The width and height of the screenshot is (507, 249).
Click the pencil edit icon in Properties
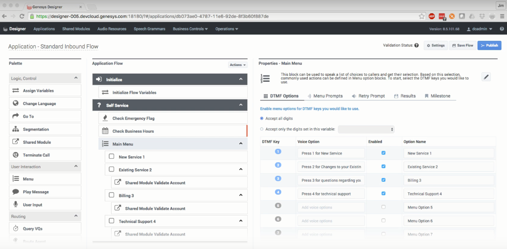click(487, 77)
